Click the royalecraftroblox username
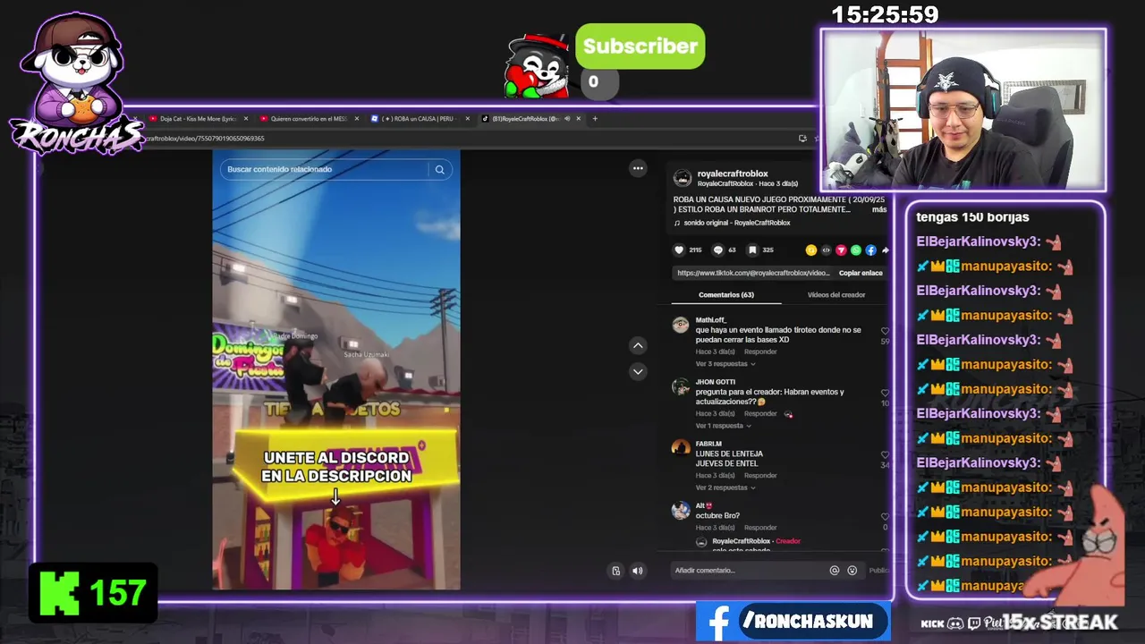 click(x=733, y=174)
